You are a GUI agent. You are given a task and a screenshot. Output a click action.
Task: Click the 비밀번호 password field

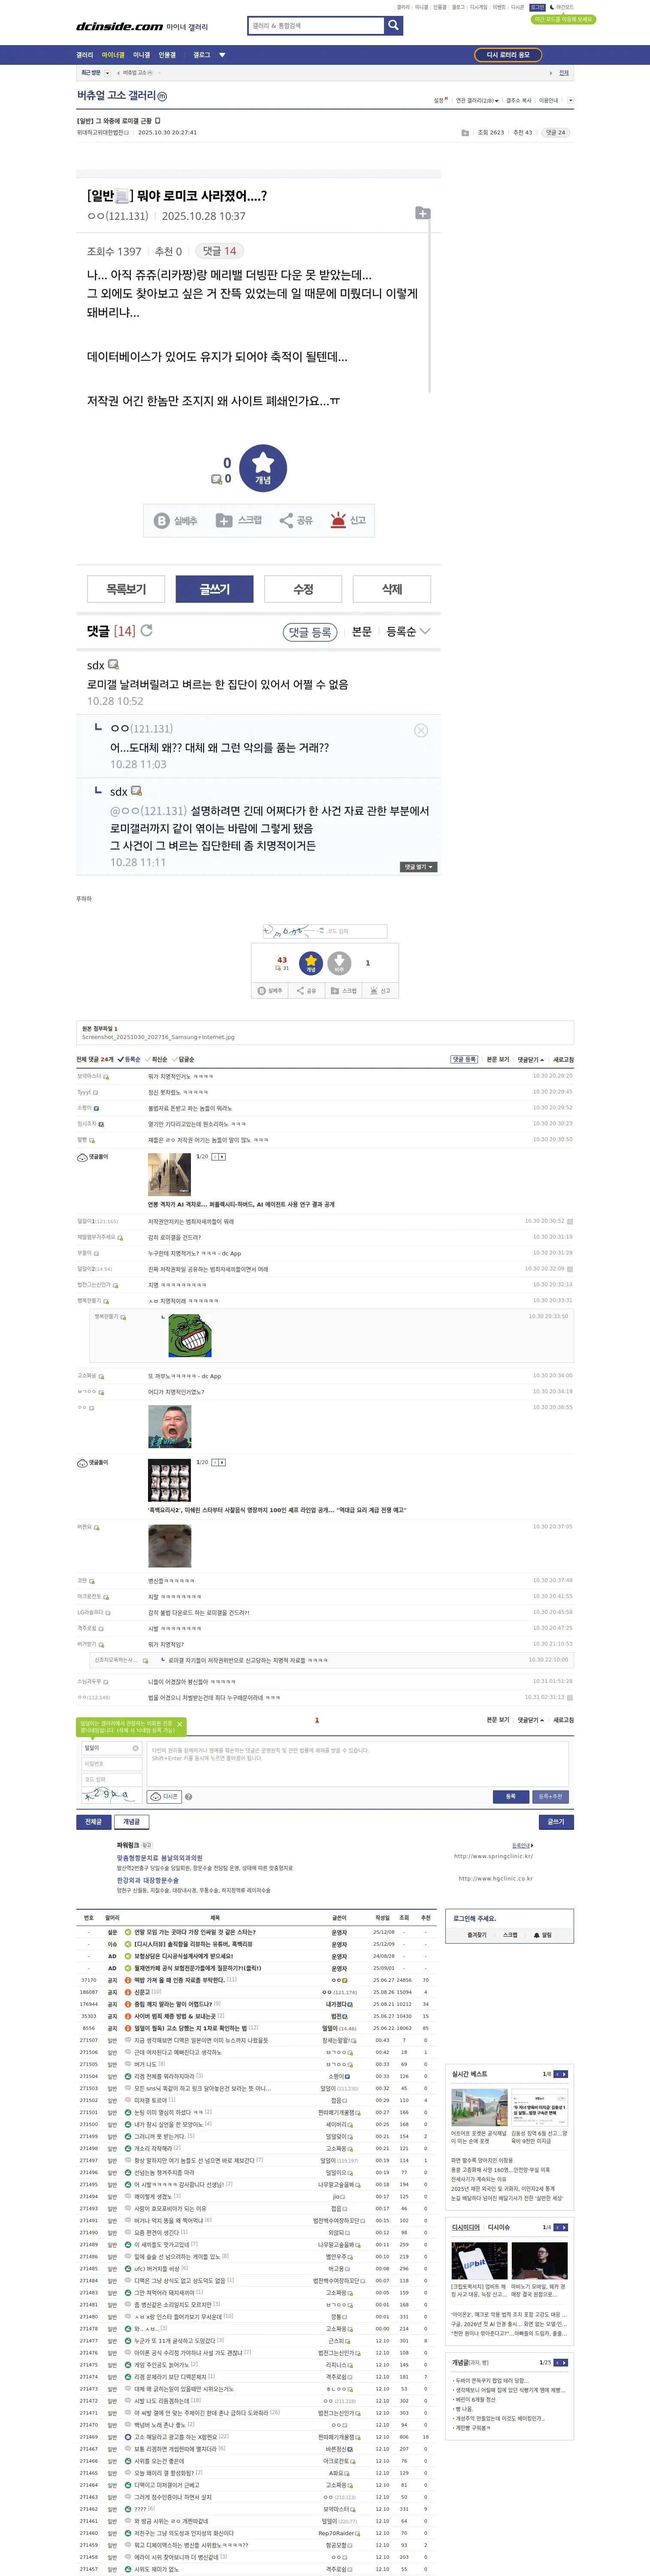pyautogui.click(x=111, y=1764)
